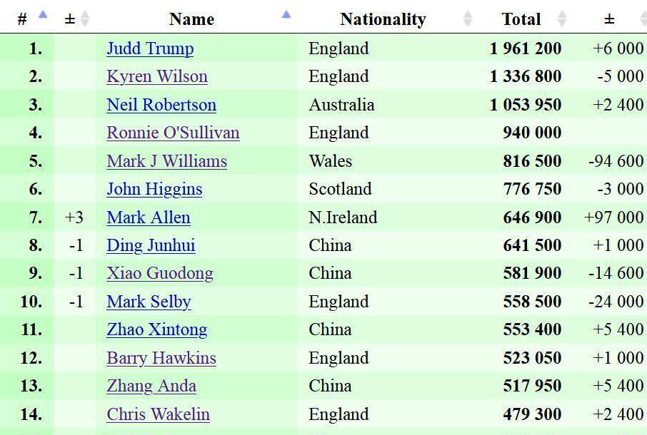Click sort arrows next to Total header
The width and height of the screenshot is (647, 435).
561,19
